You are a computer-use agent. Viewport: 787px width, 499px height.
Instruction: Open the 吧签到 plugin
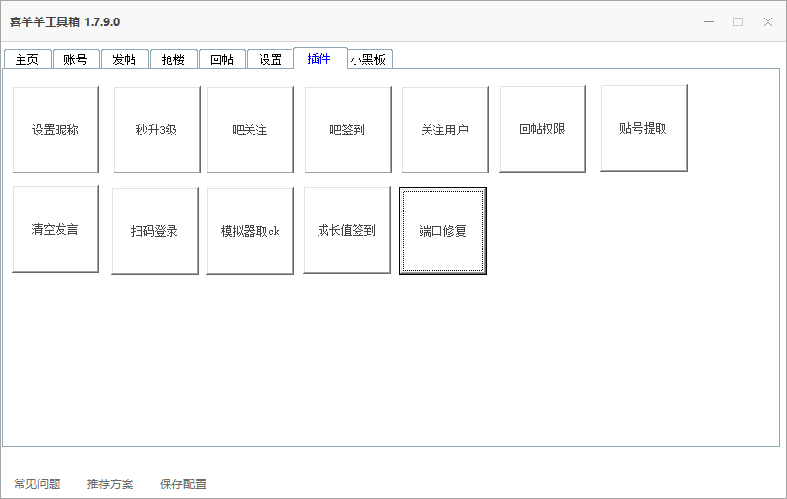(348, 130)
